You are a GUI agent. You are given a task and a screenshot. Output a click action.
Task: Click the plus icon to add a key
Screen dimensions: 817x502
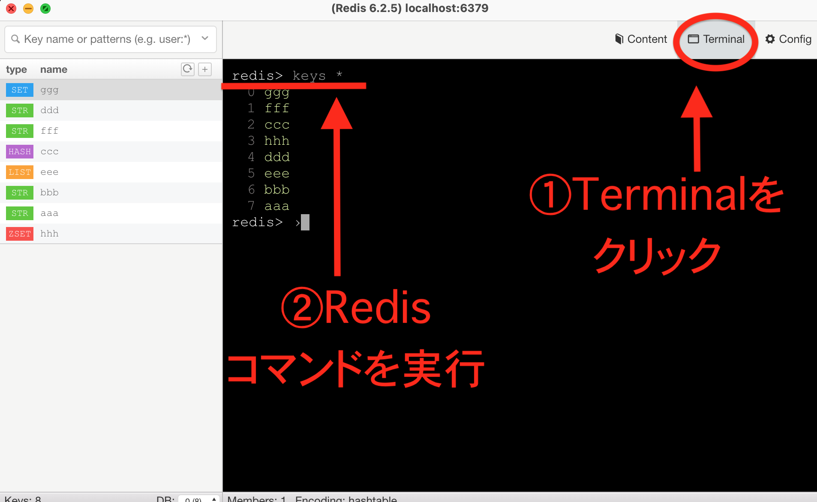[x=205, y=69]
